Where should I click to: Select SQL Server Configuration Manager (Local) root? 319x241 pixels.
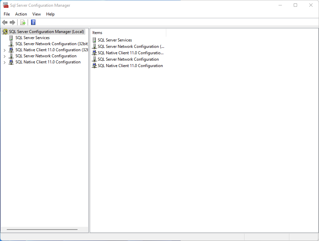coord(47,32)
